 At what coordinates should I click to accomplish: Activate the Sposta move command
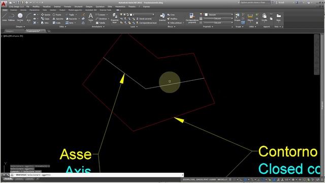(x=46, y=15)
